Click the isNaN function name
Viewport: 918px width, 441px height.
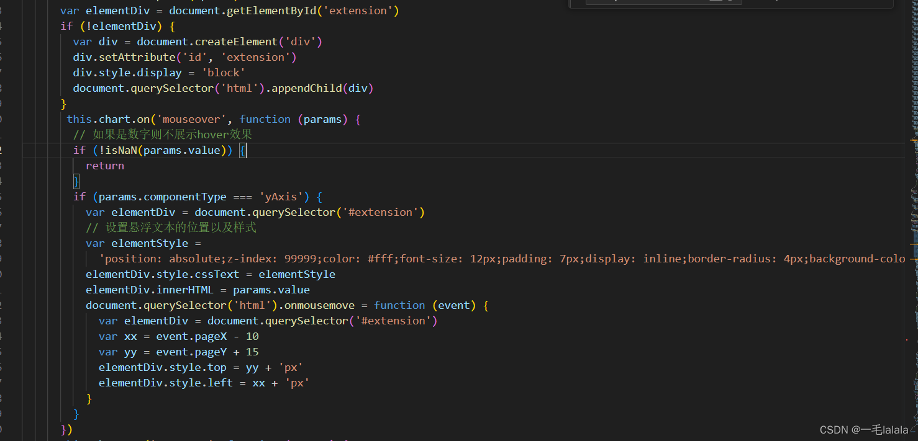point(121,150)
